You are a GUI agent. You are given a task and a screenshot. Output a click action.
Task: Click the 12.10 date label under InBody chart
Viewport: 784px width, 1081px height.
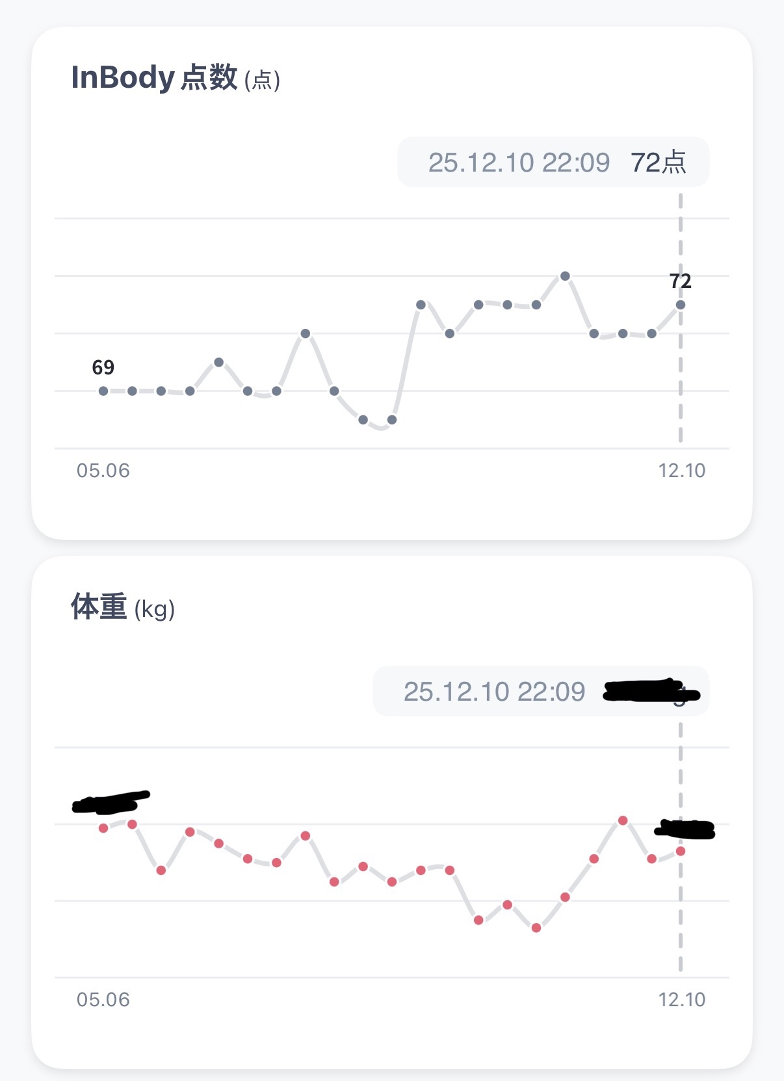click(x=681, y=471)
